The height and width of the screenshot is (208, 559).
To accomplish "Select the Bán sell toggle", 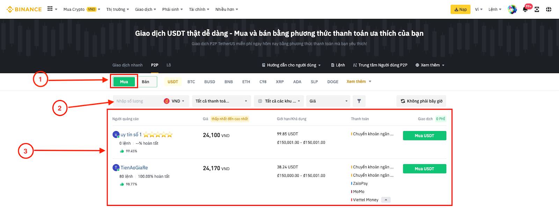I will coord(146,82).
